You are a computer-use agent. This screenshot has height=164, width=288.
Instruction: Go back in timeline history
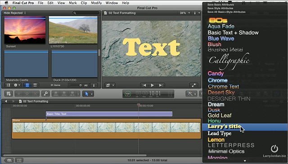[6, 101]
